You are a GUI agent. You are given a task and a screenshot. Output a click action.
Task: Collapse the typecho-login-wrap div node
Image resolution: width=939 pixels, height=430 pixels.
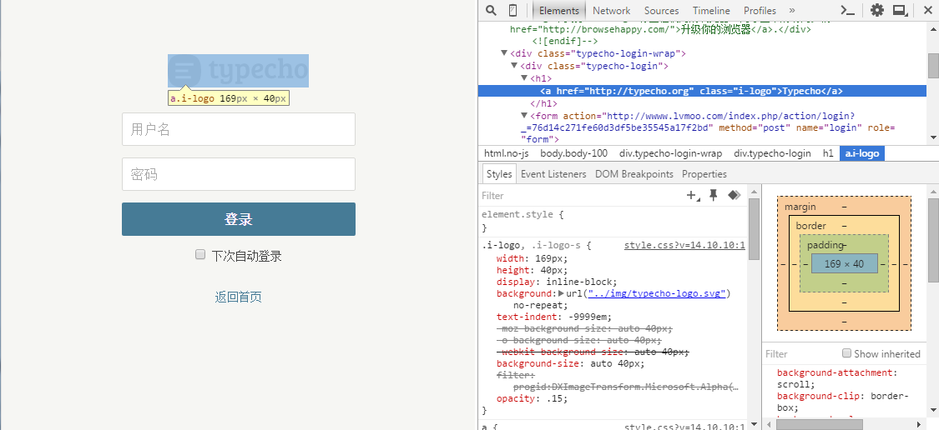coord(505,53)
